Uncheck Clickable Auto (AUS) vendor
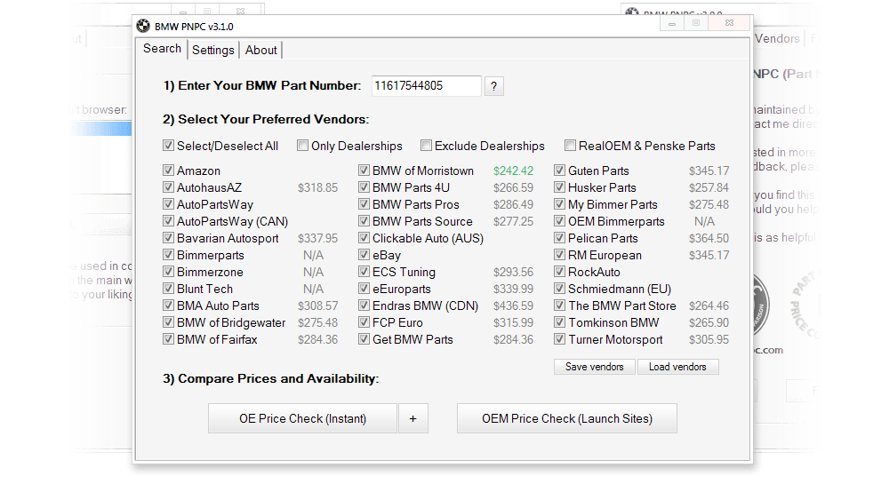 click(x=364, y=238)
